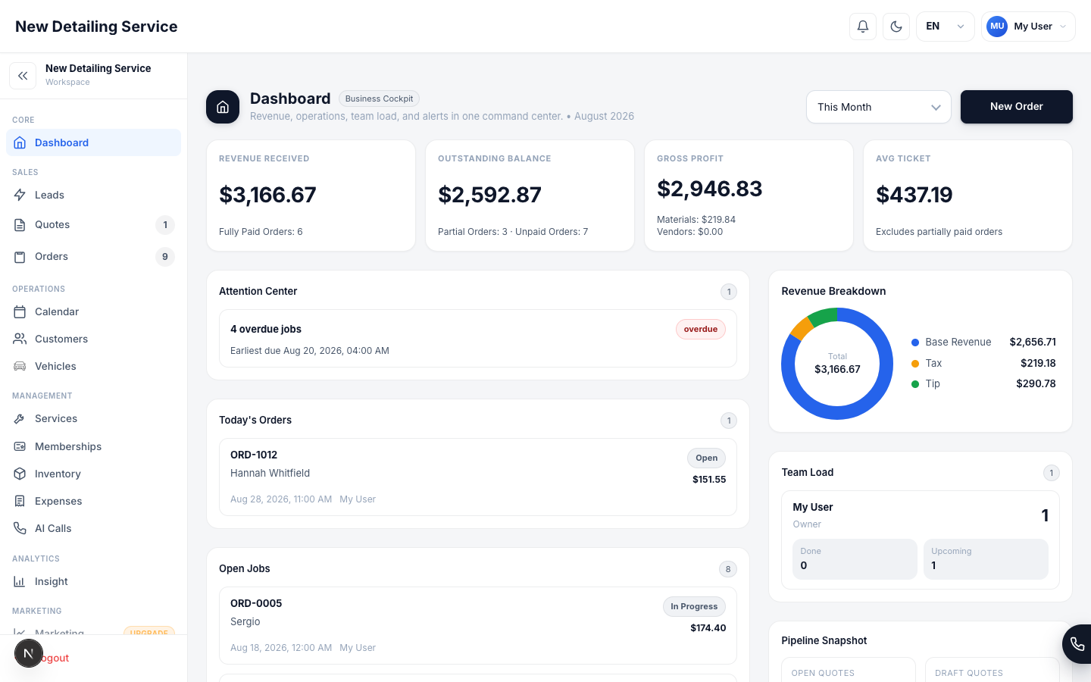Navigate to Inventory section
The width and height of the screenshot is (1091, 682).
pos(94,474)
